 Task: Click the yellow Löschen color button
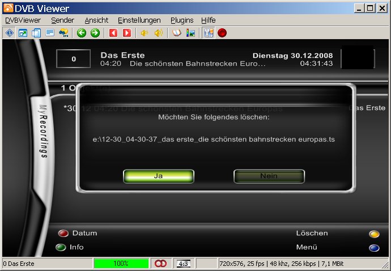tap(374, 234)
